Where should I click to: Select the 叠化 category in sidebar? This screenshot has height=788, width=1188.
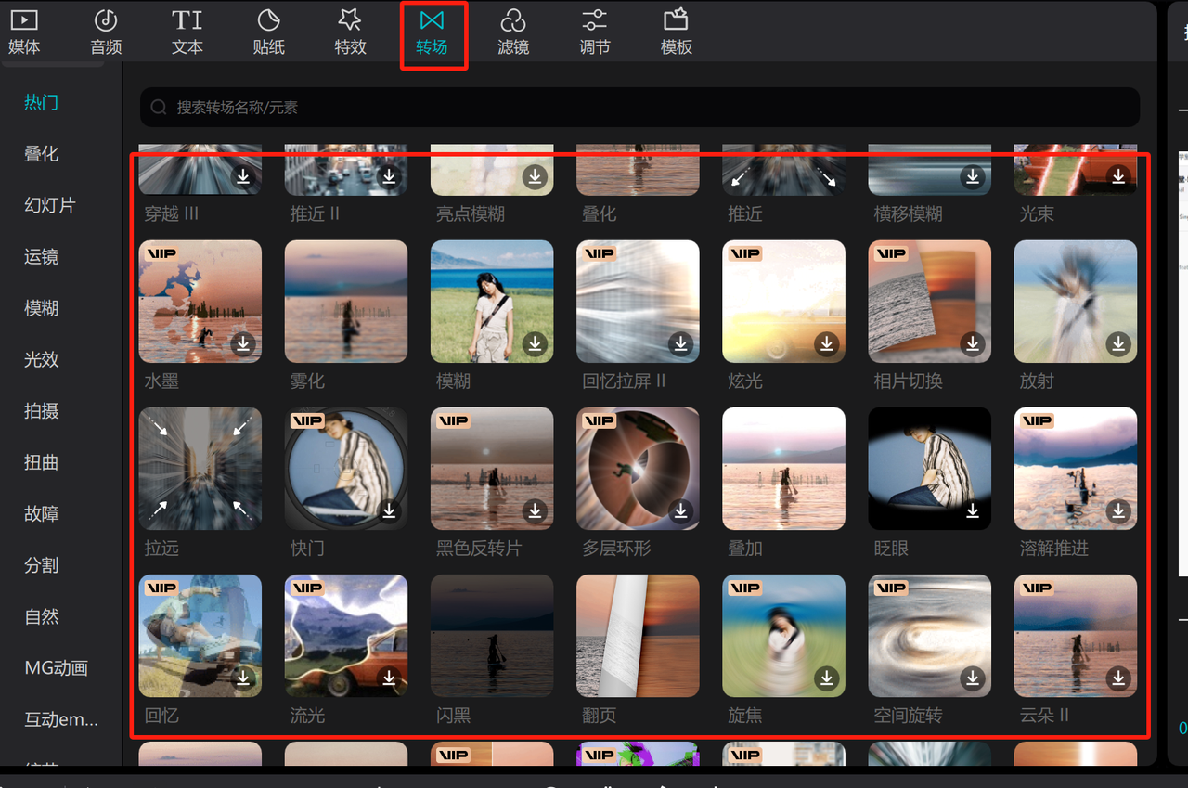[42, 154]
